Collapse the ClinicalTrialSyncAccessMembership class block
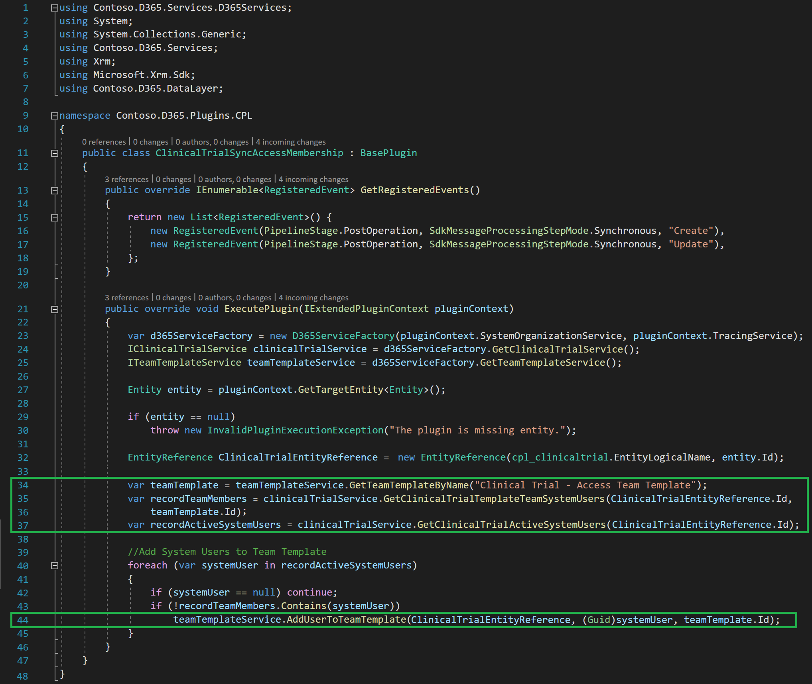 [x=55, y=153]
